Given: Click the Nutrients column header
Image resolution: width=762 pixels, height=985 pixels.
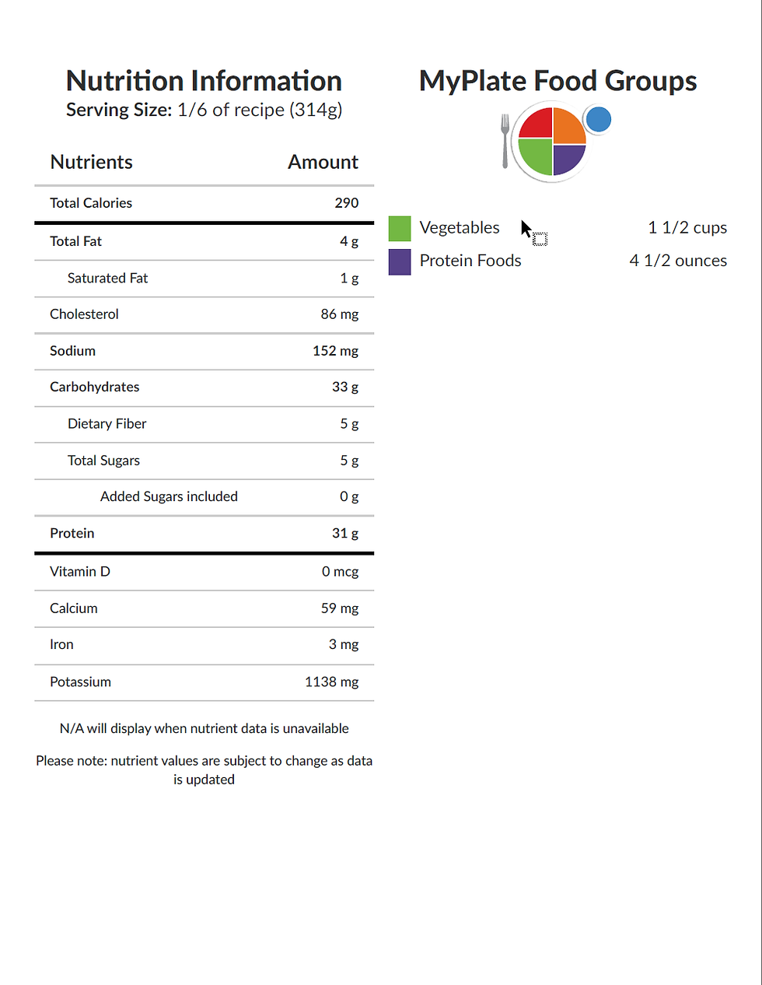Looking at the screenshot, I should (x=91, y=162).
